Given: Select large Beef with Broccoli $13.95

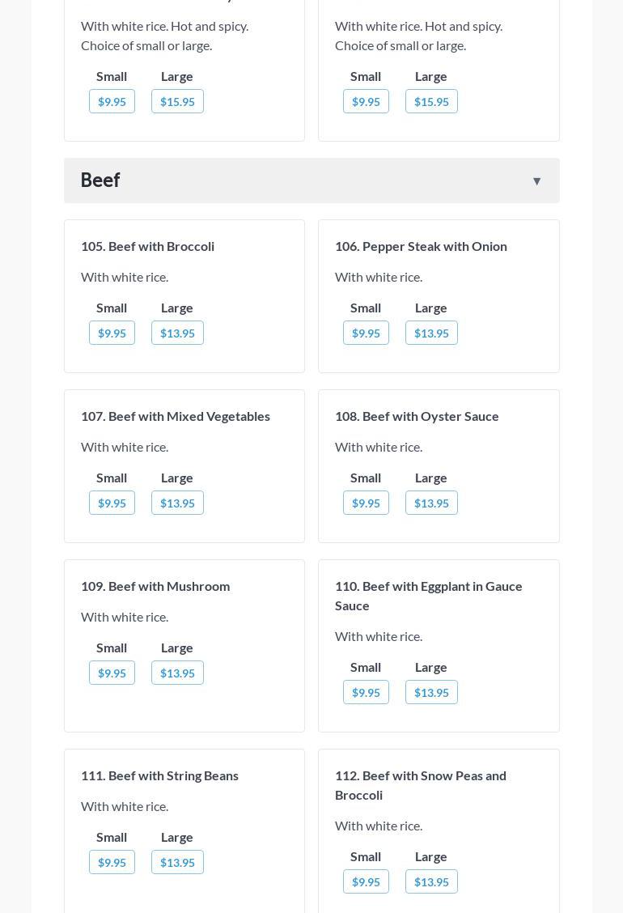Looking at the screenshot, I should pyautogui.click(x=177, y=333).
